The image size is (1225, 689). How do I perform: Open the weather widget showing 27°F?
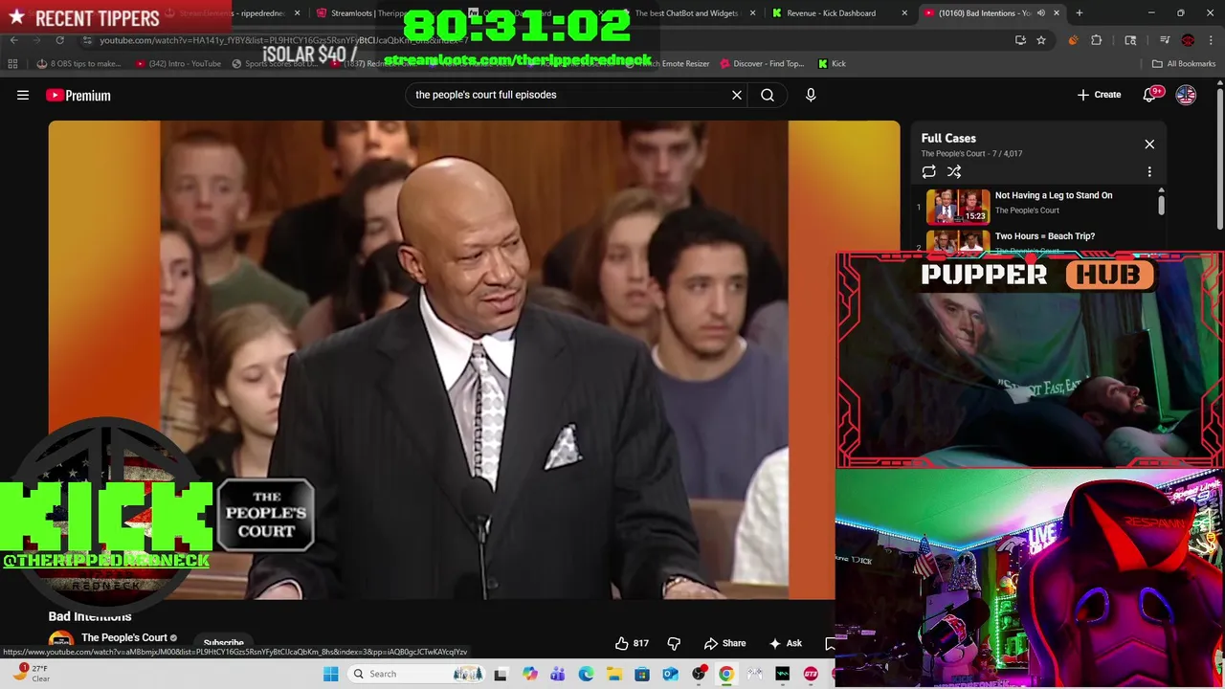(x=33, y=674)
